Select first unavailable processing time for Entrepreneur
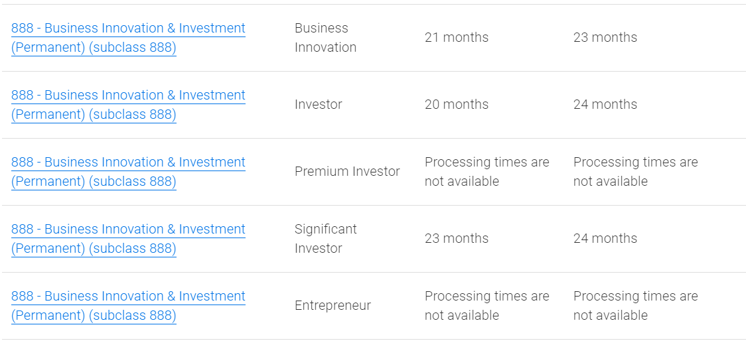Viewport: 746px width, 341px height. coord(486,306)
